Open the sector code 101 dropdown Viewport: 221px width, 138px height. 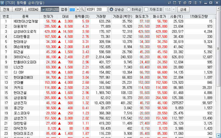tap(78, 9)
